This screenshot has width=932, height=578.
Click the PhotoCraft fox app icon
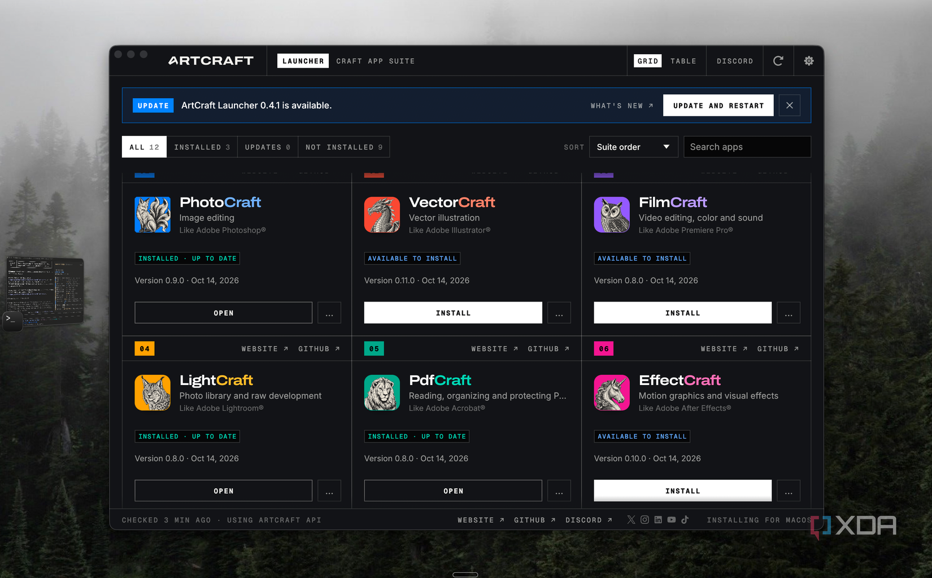[x=153, y=214]
